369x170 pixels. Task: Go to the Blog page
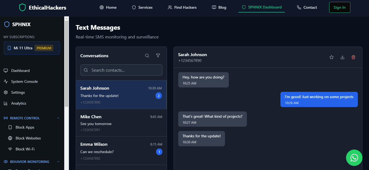pyautogui.click(x=219, y=7)
